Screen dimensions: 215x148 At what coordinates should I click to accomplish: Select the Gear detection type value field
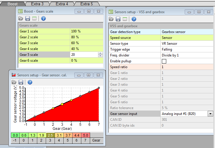point(186,32)
